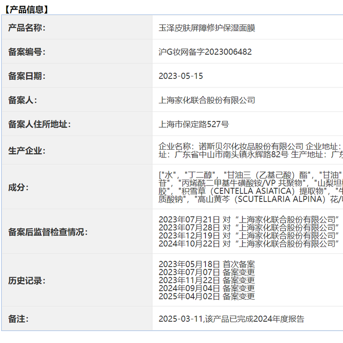This screenshot has height=343, width=343.
Task: Click the filing date 2023-05-15
Action: [x=181, y=76]
